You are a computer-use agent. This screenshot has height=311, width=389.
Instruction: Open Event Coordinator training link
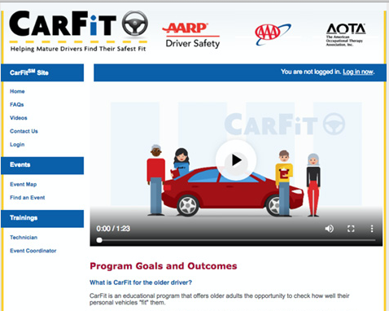coord(33,251)
